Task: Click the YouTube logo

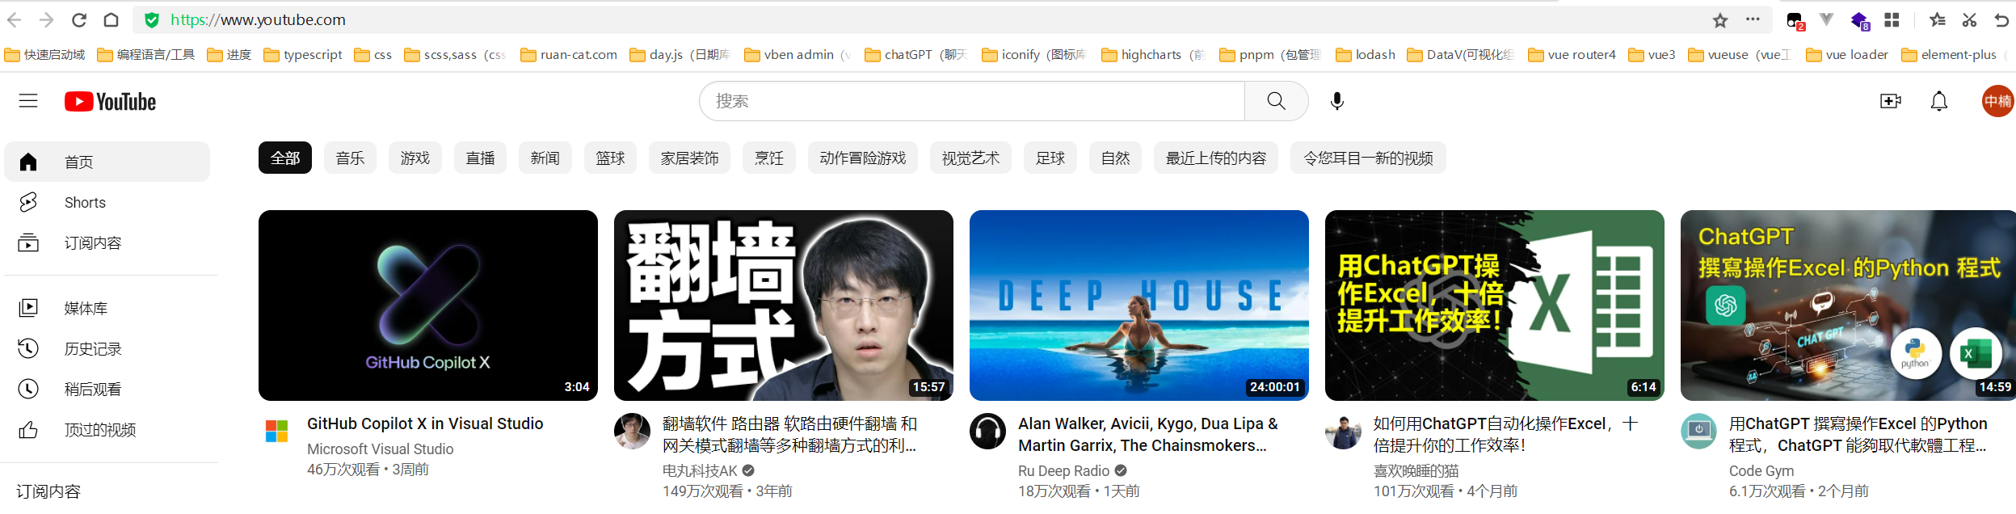Action: 111,101
